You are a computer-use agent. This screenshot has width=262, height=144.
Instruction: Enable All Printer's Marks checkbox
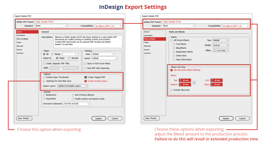[x=172, y=40]
